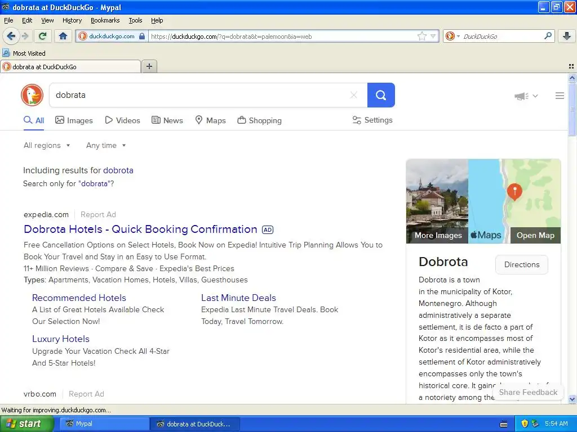The image size is (577, 432).
Task: Click the tab groups grid icon
Action: click(x=571, y=66)
